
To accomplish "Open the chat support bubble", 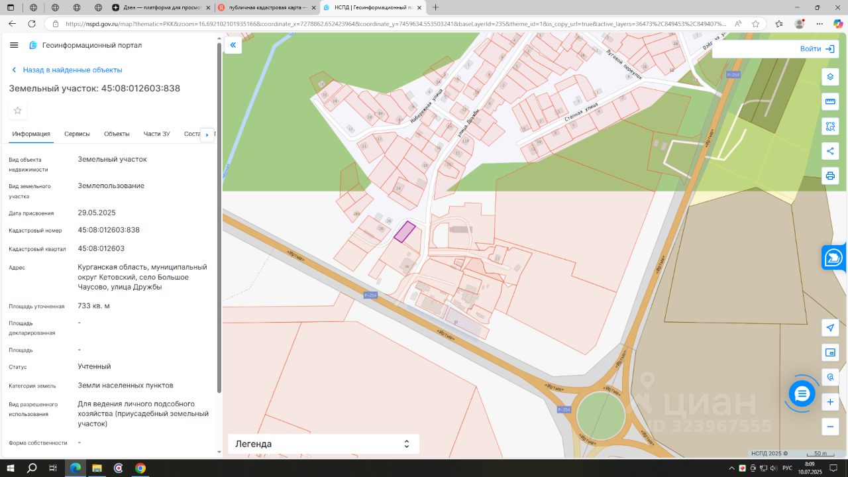I will tap(802, 394).
